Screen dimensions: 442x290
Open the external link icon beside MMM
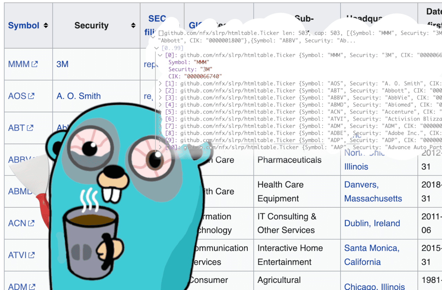35,64
